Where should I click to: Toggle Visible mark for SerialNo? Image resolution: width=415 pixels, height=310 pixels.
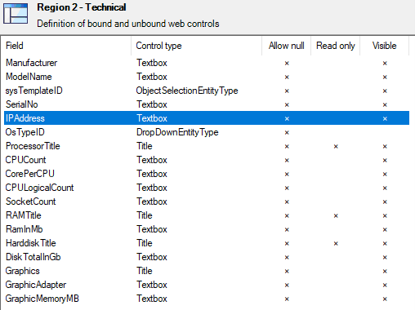coord(385,105)
